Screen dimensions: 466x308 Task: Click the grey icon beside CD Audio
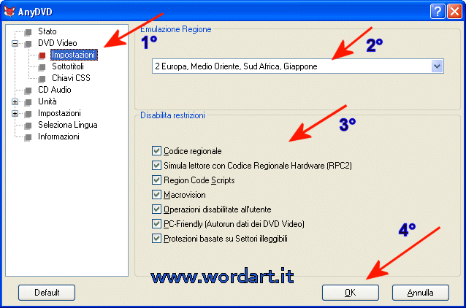click(28, 91)
